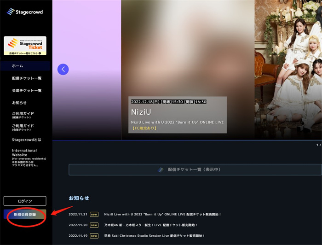Click the logo icon in 配信チケット一覧 bar
Screen dimensions: 322x245
(x=161, y=169)
